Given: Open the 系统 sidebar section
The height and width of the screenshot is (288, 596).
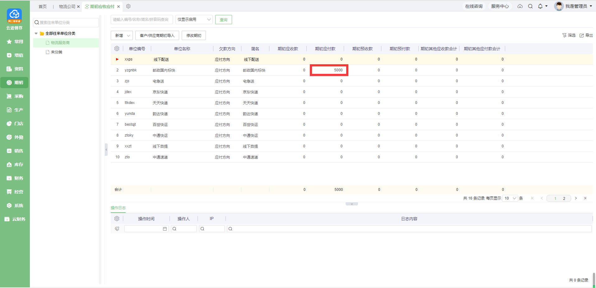Looking at the screenshot, I should (x=15, y=205).
